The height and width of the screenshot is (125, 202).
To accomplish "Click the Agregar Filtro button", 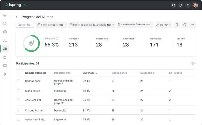I will click(x=25, y=25).
